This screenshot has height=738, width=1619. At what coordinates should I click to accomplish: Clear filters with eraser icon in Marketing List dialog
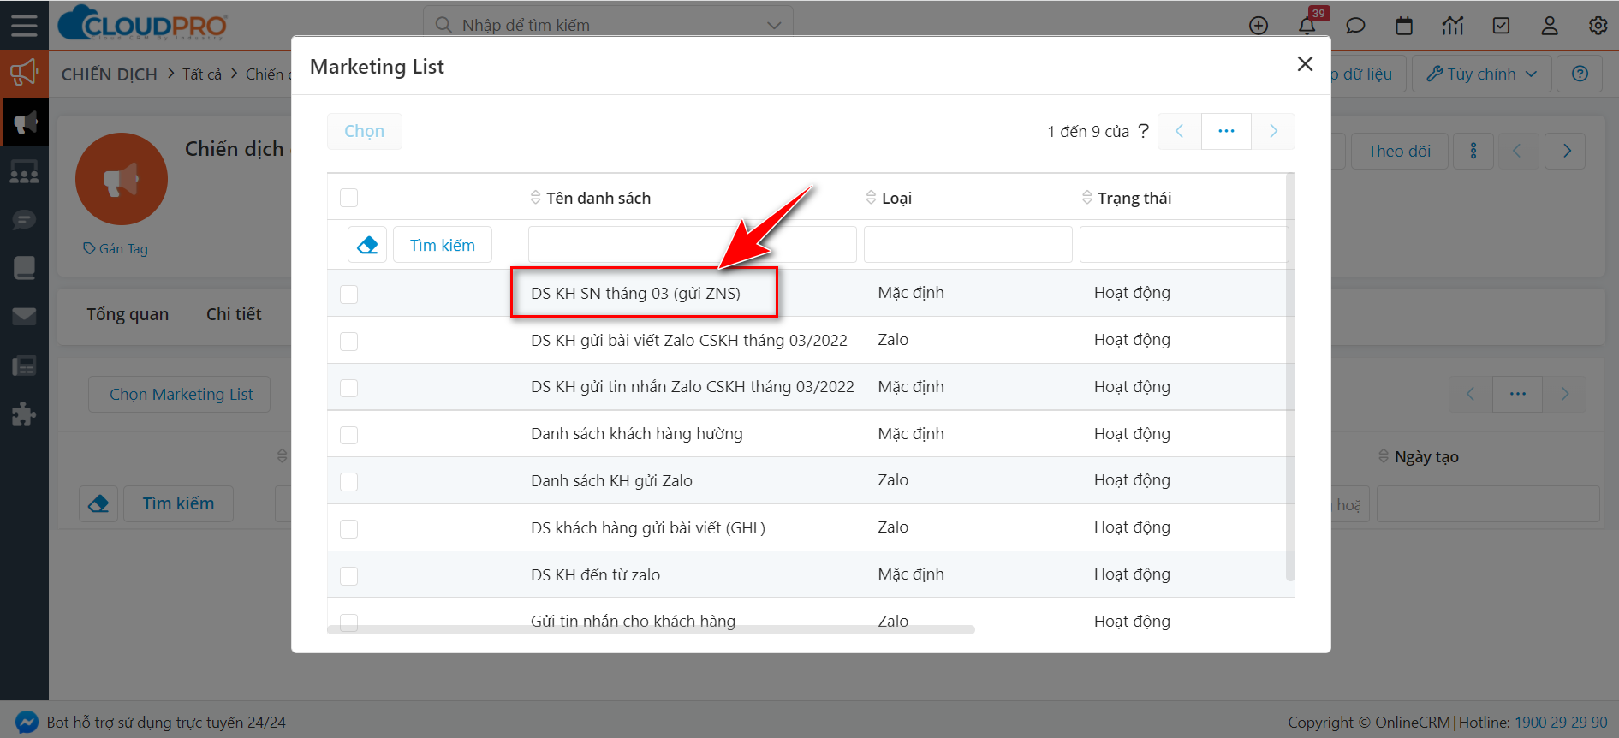(367, 245)
